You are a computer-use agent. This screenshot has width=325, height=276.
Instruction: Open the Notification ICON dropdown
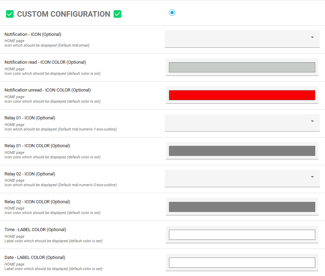tap(242, 38)
